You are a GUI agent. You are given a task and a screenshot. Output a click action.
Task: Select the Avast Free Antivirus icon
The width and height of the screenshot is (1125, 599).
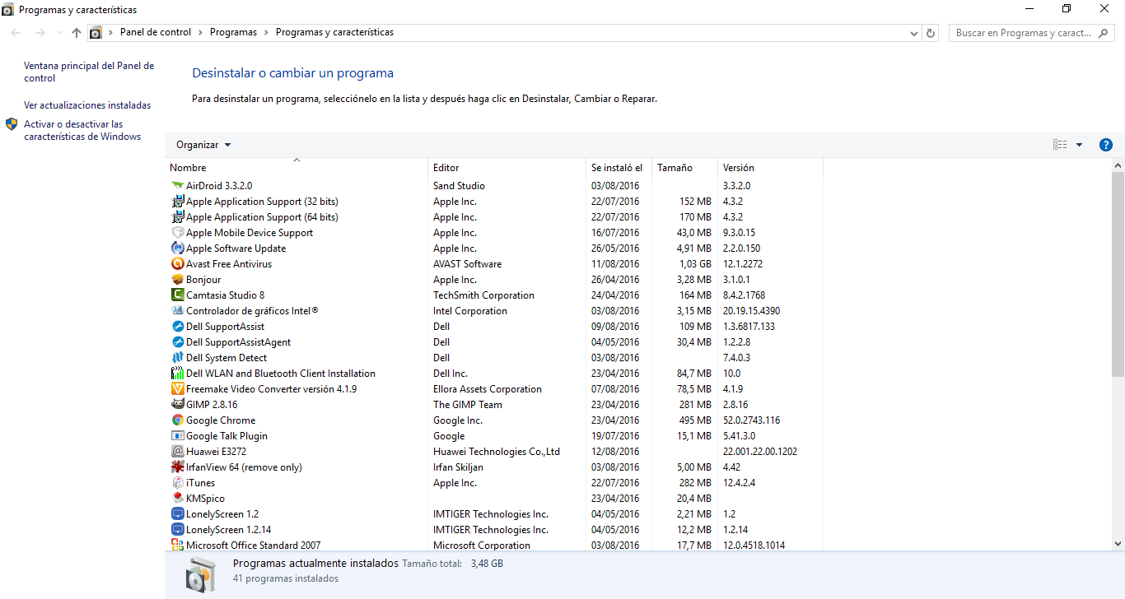(x=178, y=264)
